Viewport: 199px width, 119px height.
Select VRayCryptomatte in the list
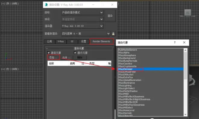(127, 66)
